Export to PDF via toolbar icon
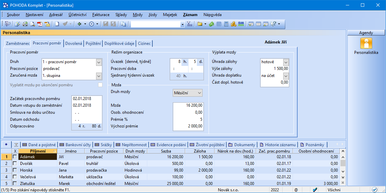Screen dimensions: 386x193 pos(40,24)
